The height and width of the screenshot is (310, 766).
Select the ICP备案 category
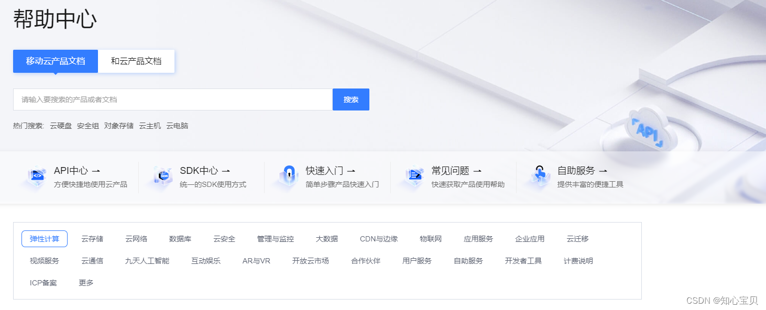coord(43,283)
